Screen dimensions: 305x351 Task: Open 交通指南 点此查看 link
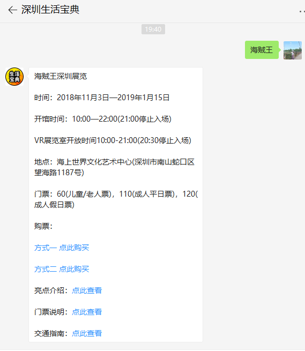tap(87, 333)
